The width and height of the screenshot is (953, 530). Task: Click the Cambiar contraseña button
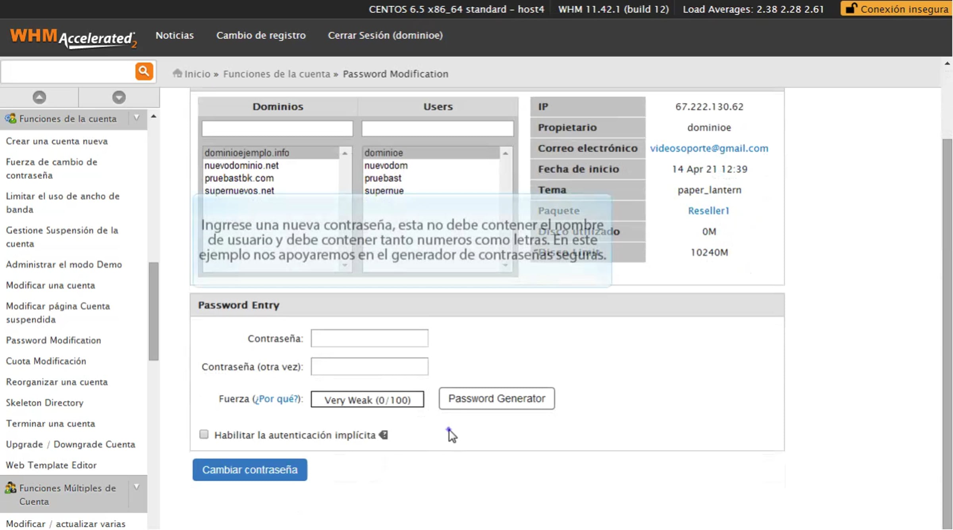coord(250,470)
